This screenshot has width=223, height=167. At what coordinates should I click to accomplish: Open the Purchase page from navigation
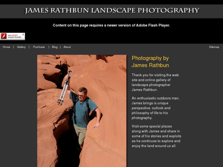39,47
